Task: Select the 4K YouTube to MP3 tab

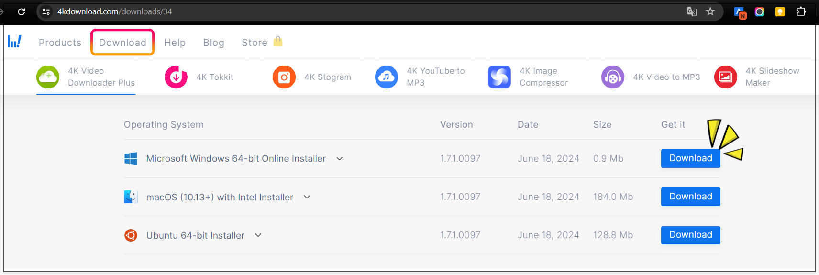Action: 420,77
